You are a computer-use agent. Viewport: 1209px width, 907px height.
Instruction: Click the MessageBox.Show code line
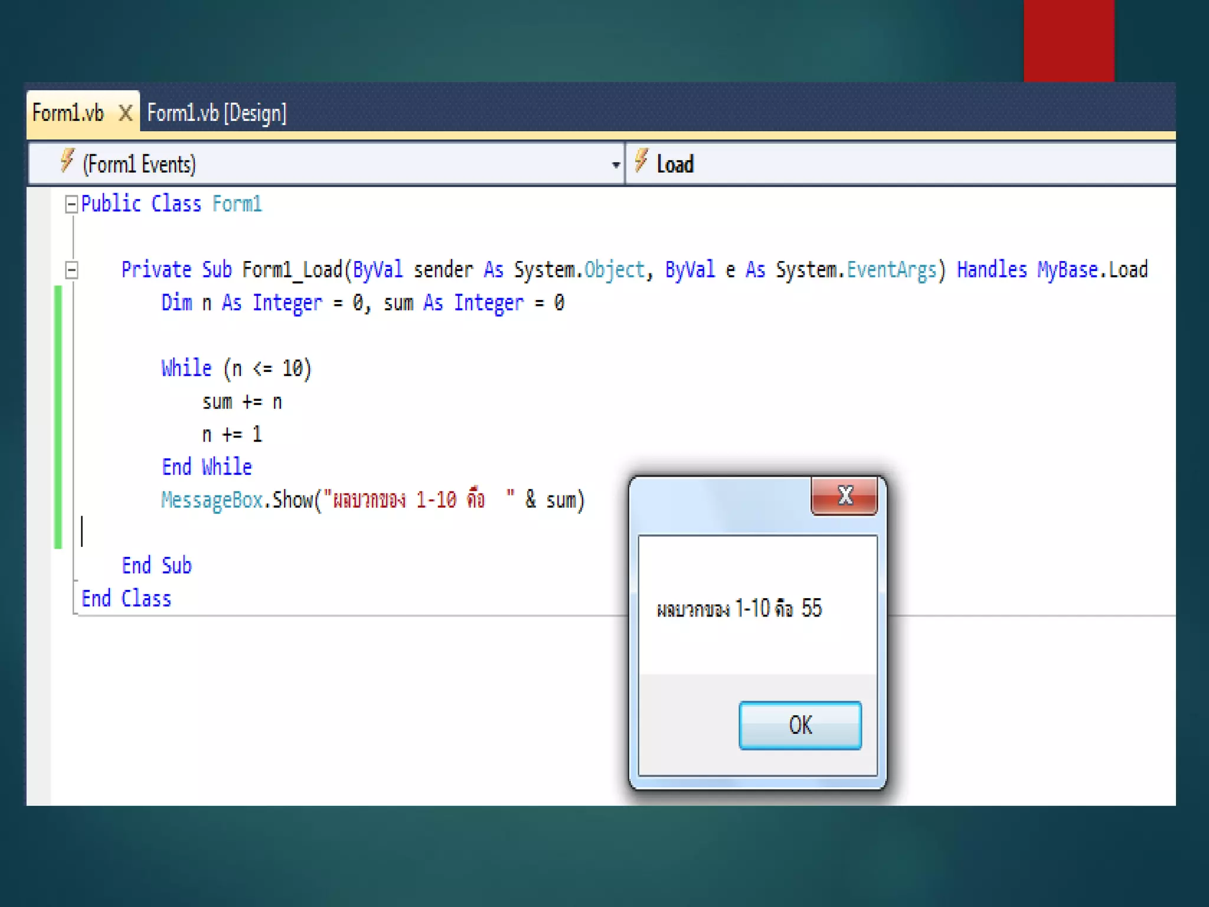372,500
